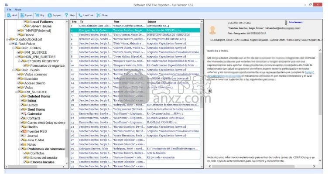
Task: Click the Junk E-Mail folder icon
Action: [25, 140]
